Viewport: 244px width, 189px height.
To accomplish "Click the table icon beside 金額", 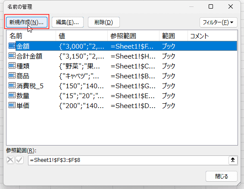I will [x=12, y=46].
